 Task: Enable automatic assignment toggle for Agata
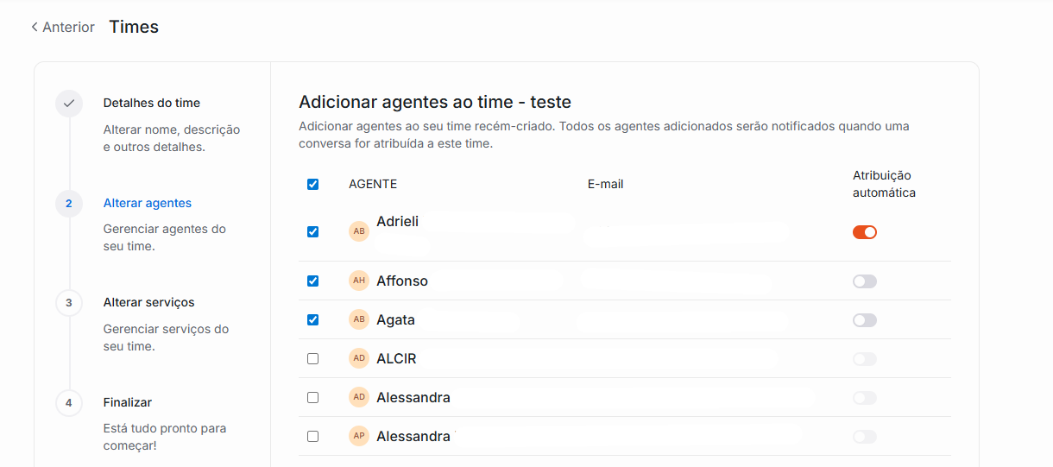pyautogui.click(x=864, y=320)
